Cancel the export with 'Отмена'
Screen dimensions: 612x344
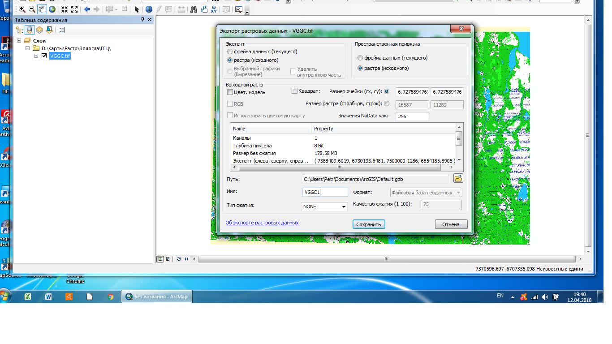coord(451,224)
